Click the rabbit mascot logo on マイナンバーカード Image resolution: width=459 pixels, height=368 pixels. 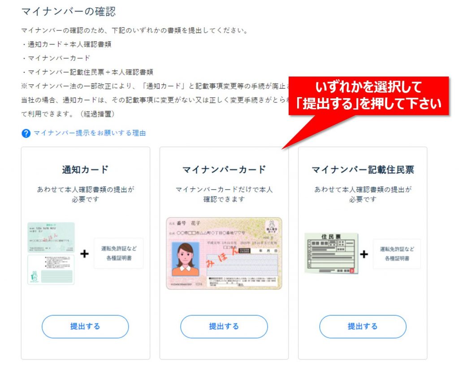coord(272,226)
